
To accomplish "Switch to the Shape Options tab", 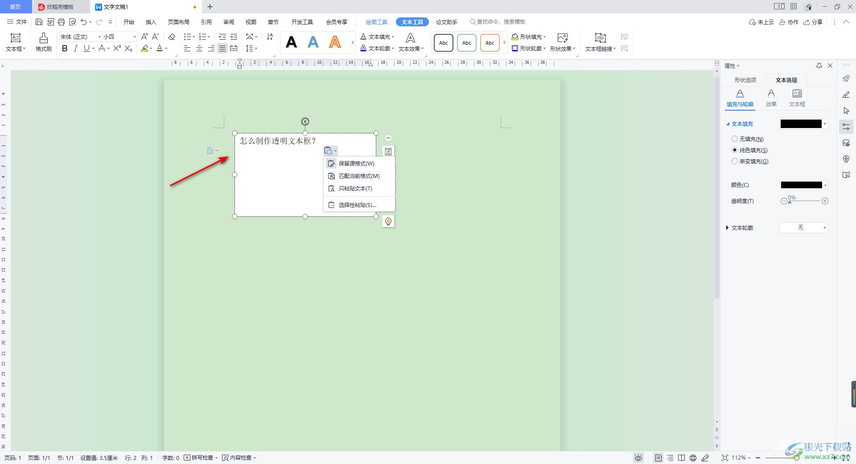I will (745, 80).
